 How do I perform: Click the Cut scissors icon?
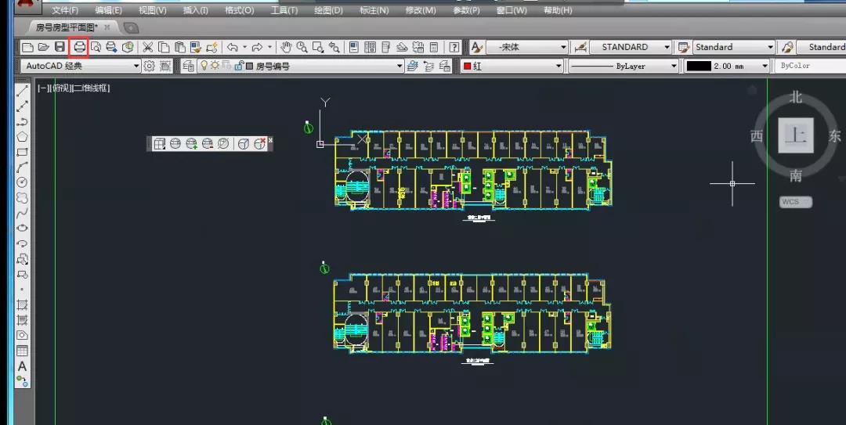pyautogui.click(x=147, y=47)
